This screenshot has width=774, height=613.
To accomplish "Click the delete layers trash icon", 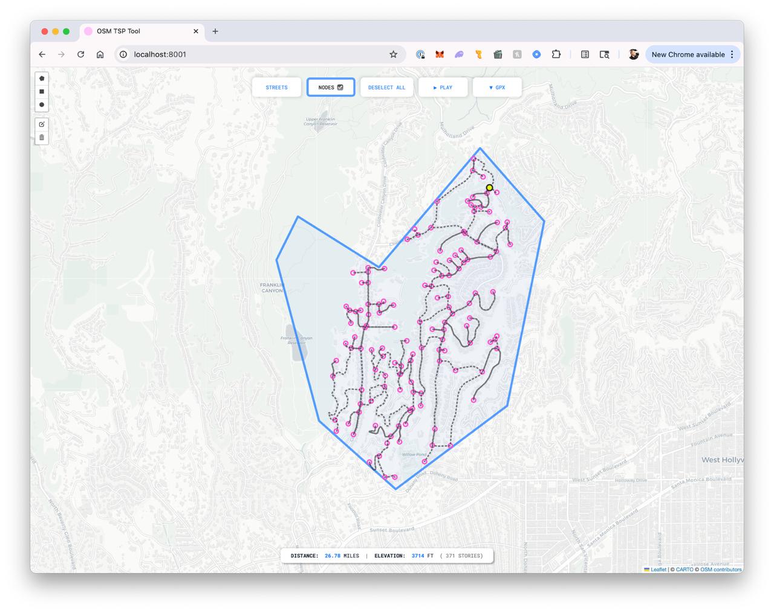I will (x=42, y=138).
